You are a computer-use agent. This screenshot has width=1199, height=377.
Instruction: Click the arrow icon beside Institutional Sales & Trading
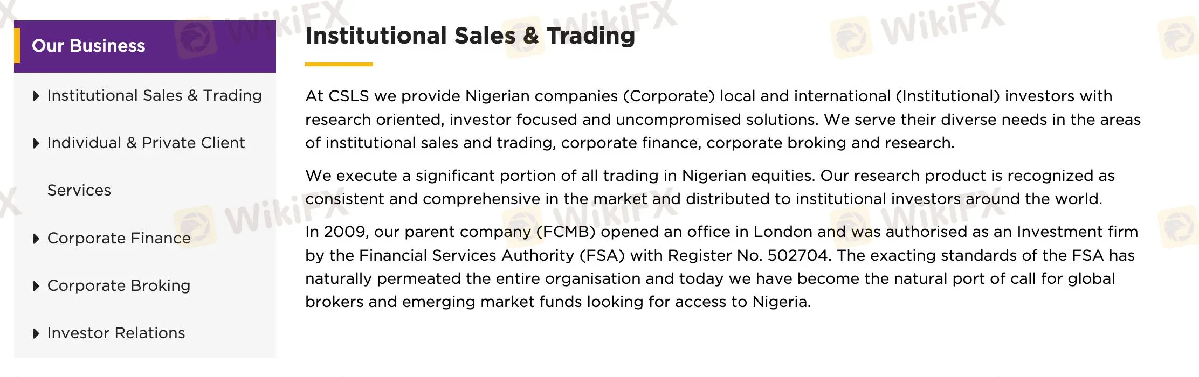36,95
